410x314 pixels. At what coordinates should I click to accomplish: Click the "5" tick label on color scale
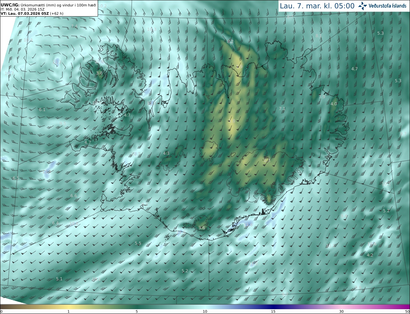[137, 311]
